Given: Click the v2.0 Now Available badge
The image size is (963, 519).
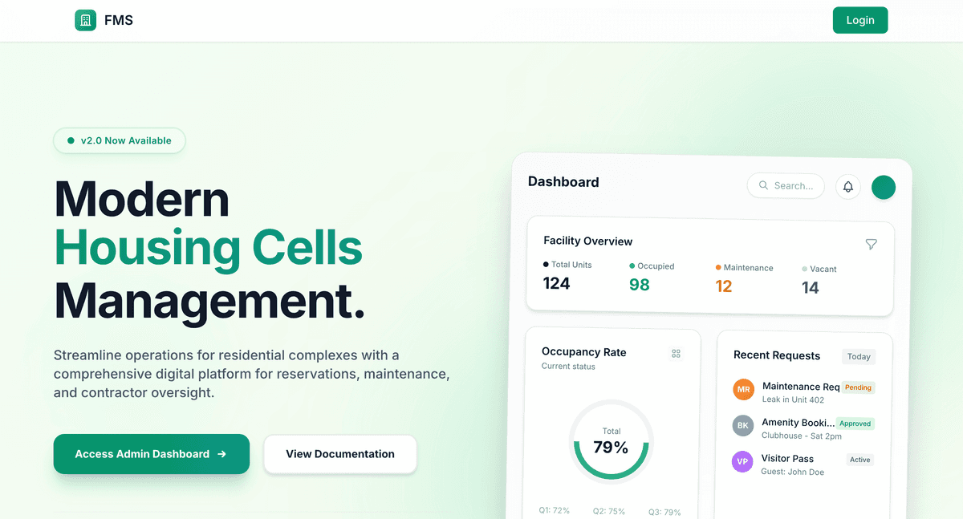Looking at the screenshot, I should pyautogui.click(x=120, y=140).
